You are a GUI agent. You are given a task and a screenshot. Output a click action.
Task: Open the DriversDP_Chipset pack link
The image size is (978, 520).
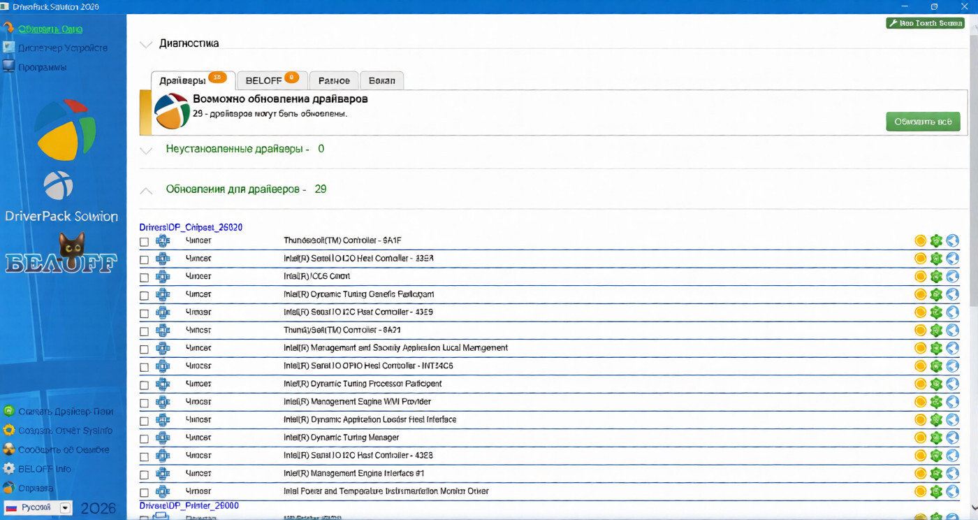pos(191,227)
